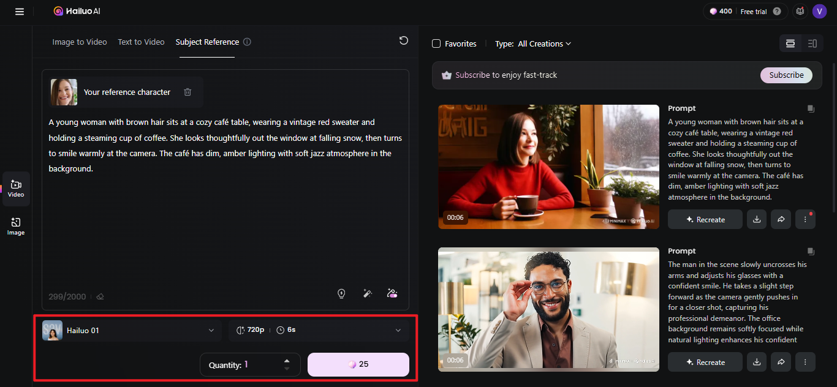Click the Free trial label

[x=754, y=12]
